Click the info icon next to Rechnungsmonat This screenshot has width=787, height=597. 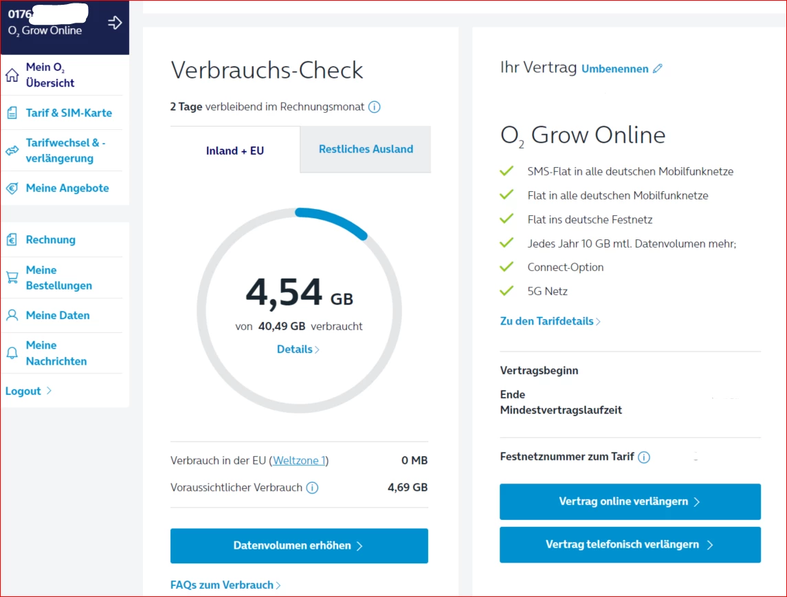[x=375, y=107]
